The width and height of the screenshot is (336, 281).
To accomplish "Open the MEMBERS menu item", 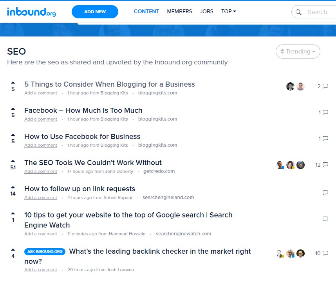I will click(179, 12).
